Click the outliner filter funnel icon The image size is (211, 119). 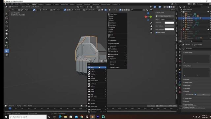209,7
